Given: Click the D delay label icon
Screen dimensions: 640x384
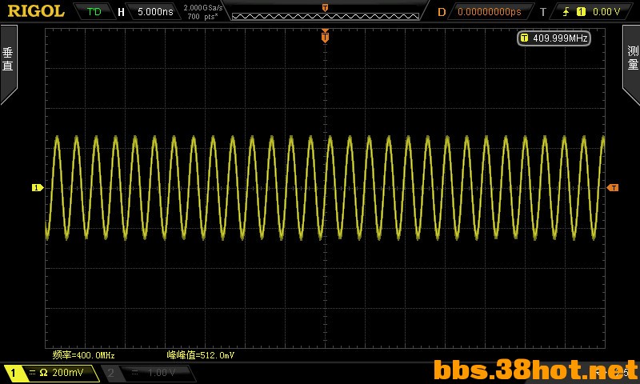Looking at the screenshot, I should (x=442, y=12).
